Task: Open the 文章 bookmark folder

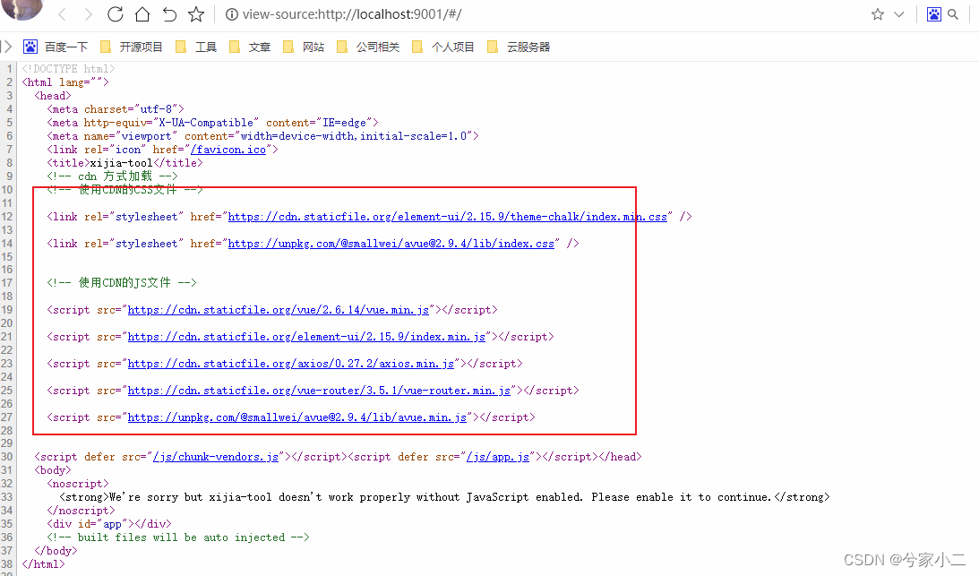Action: coord(250,47)
